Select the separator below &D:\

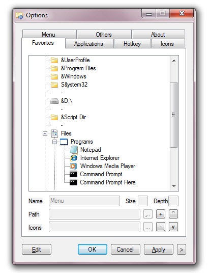62,109
